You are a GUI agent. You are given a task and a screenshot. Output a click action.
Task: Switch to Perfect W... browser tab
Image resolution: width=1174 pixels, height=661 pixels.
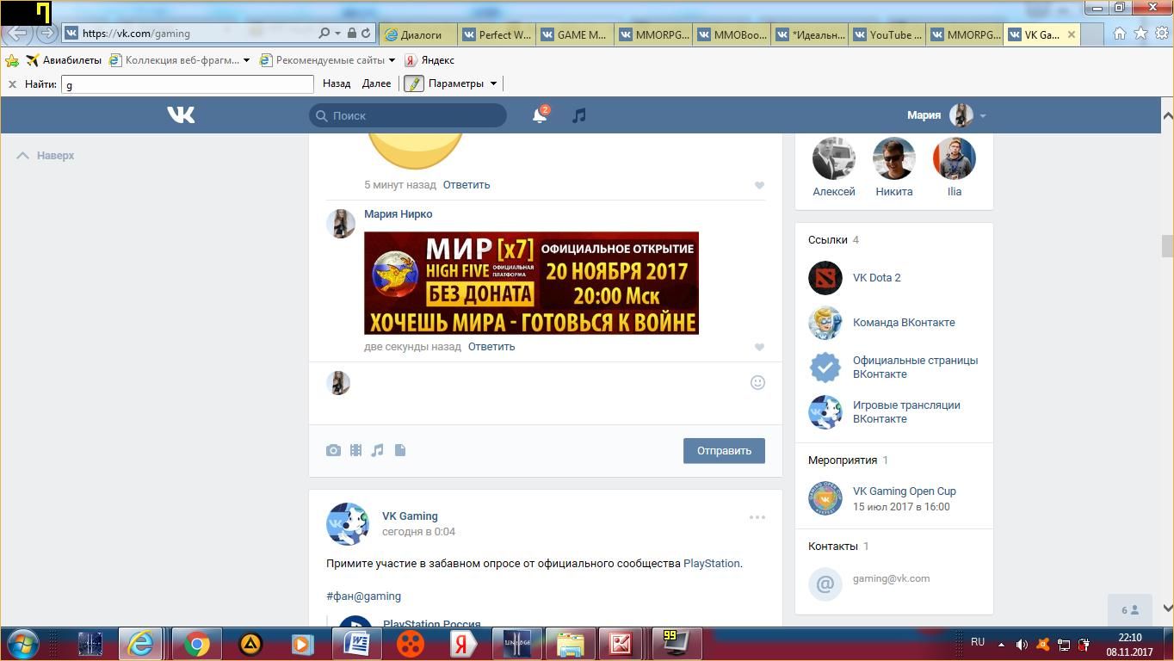(x=497, y=34)
